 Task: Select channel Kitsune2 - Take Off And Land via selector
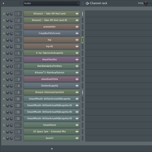(82, 14)
